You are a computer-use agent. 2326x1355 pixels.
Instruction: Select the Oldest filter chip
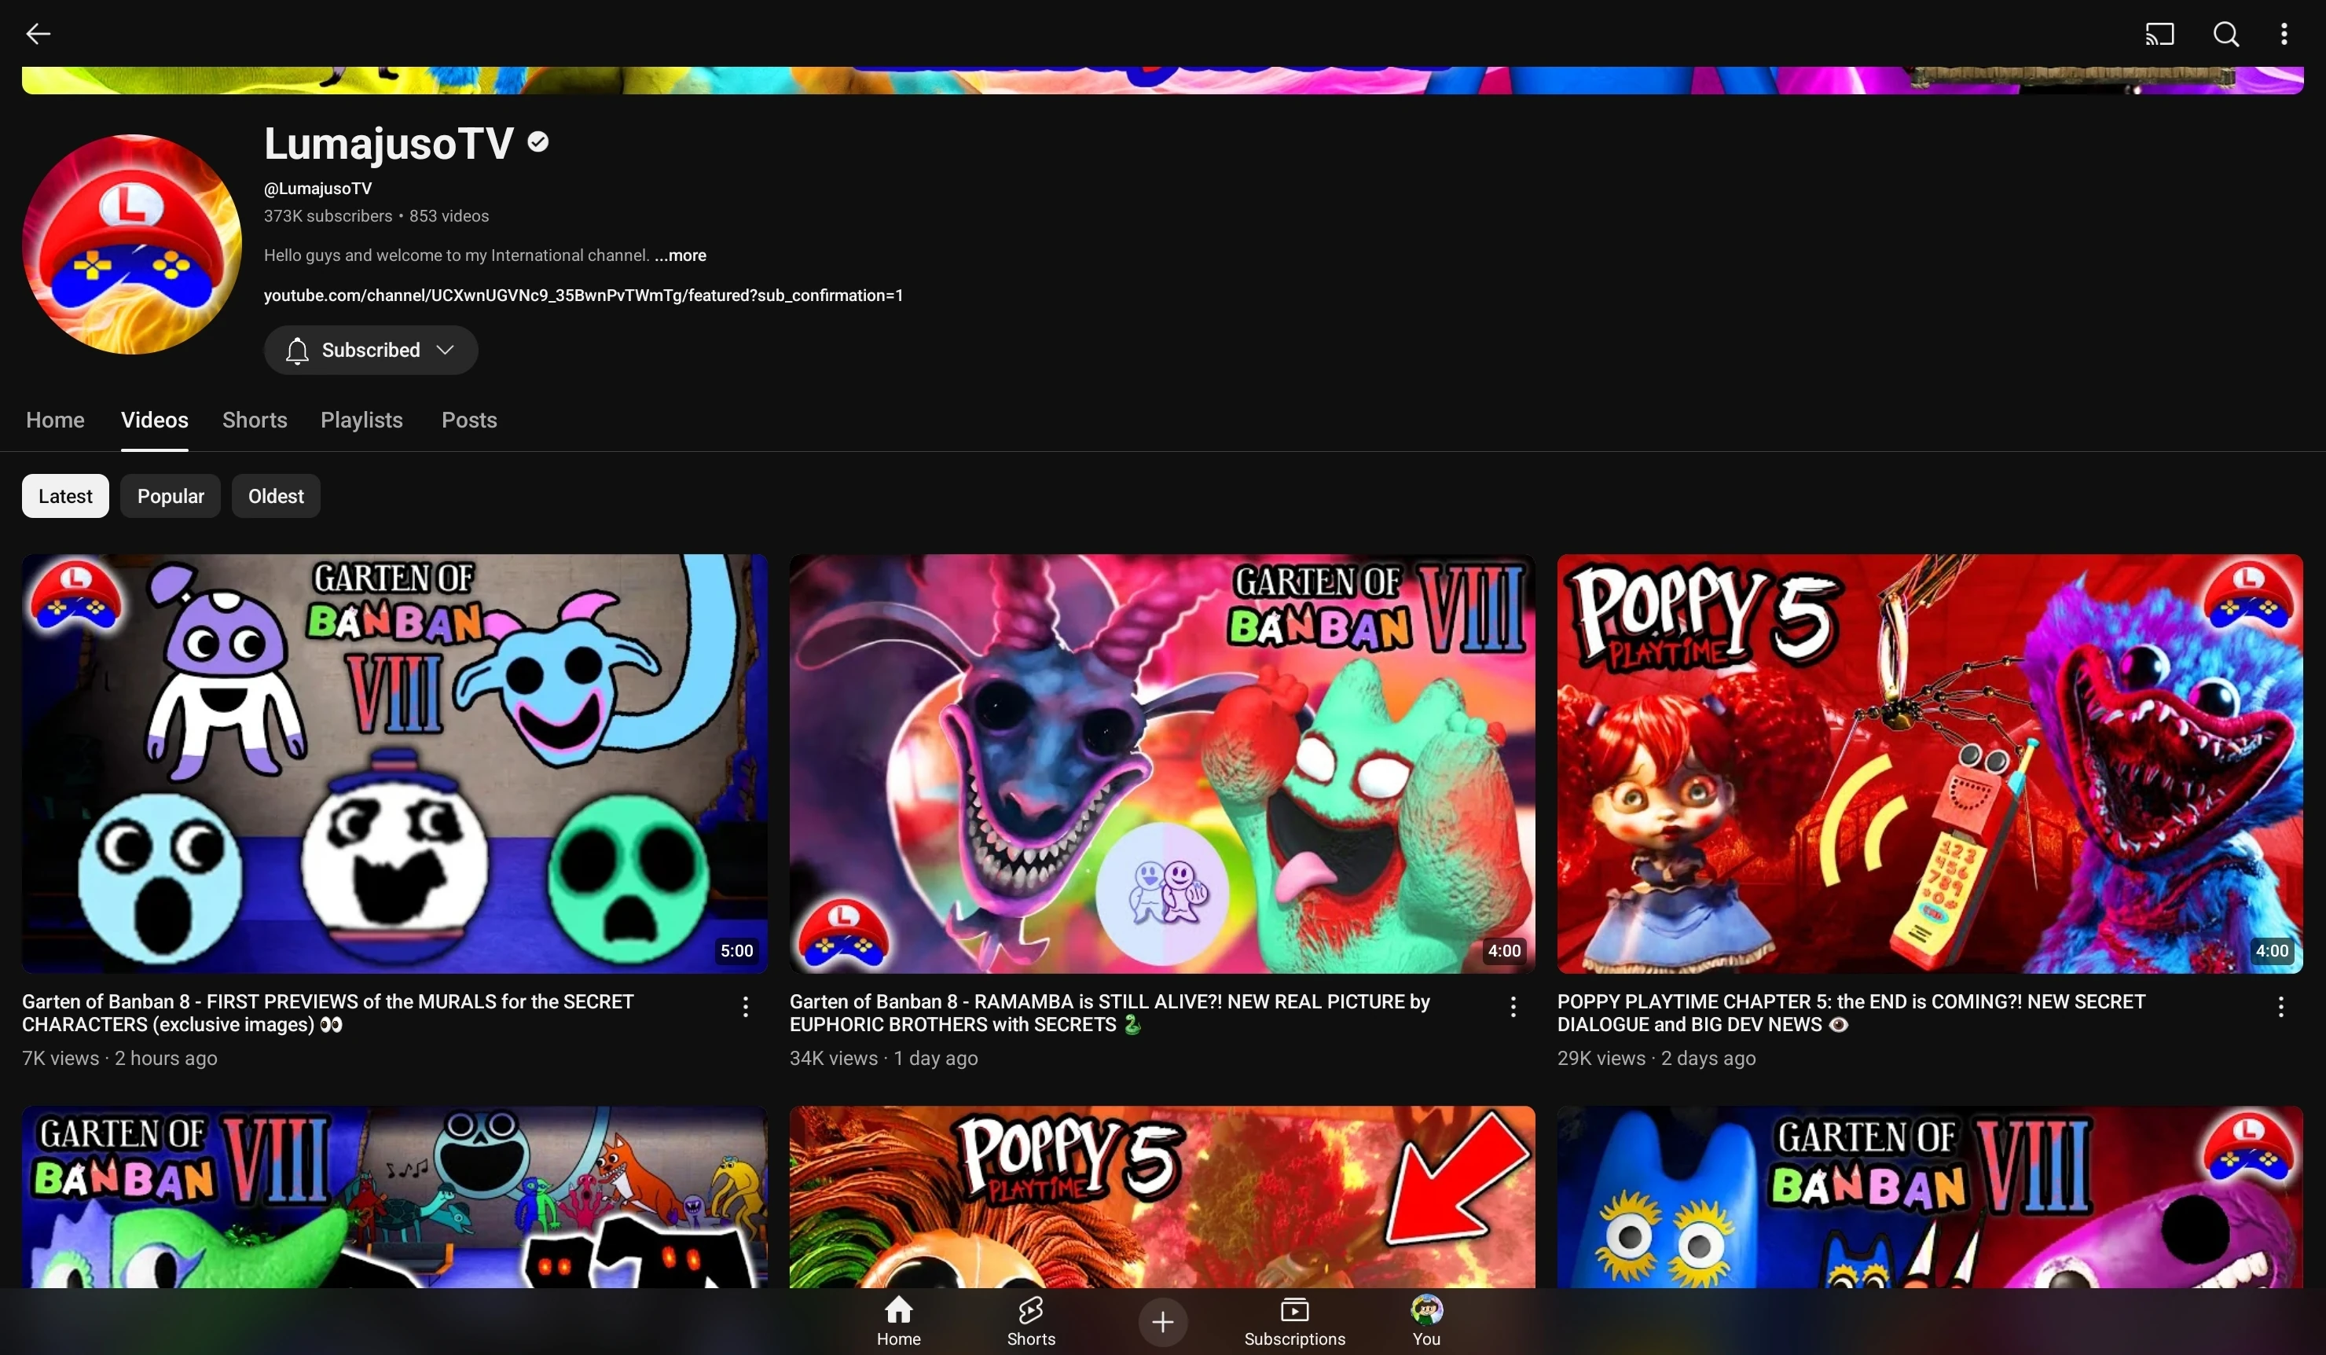[x=275, y=496]
